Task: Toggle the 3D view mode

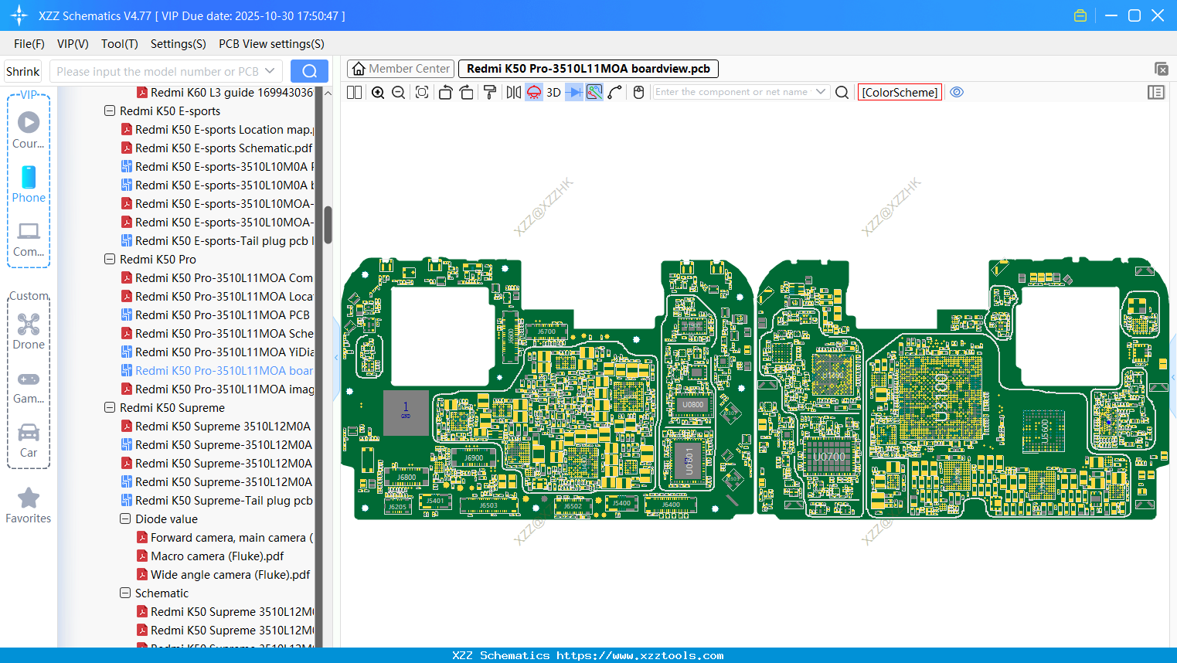Action: [553, 93]
